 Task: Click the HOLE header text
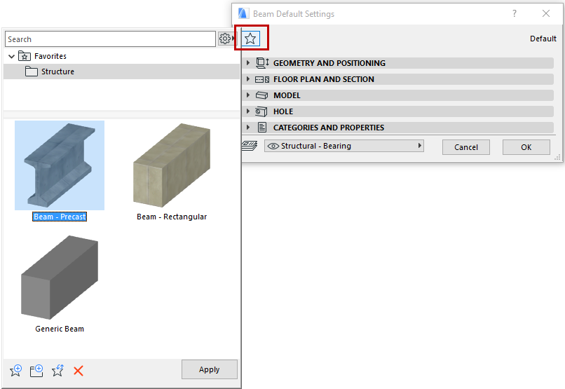coord(283,111)
